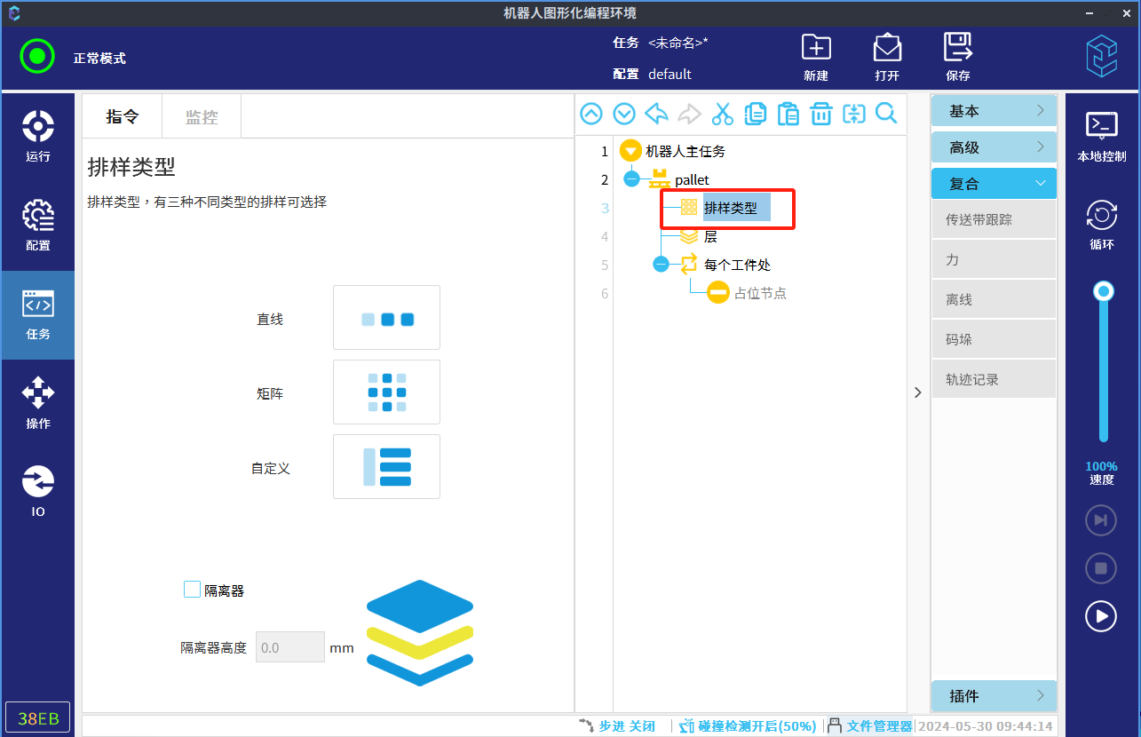Click the delete trash icon
Screen dimensions: 1141x737
tap(821, 114)
